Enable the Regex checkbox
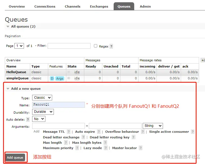 [x=96, y=46]
